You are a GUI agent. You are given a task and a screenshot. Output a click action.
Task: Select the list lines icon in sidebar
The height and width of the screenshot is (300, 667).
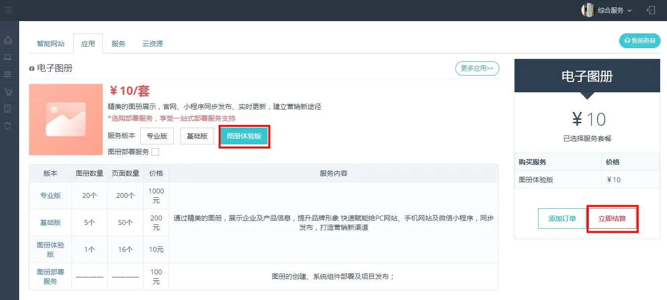(8, 75)
